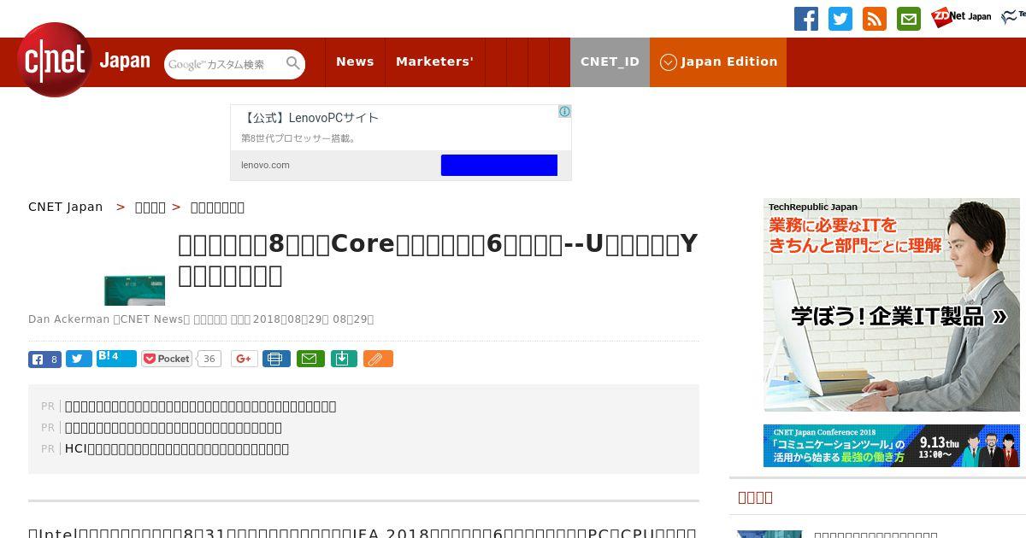The image size is (1026, 538).
Task: Click the blue button in Lenovo ad
Action: pyautogui.click(x=499, y=165)
